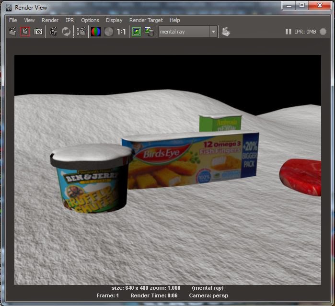This screenshot has width=335, height=306.
Task: Open the Help menu
Action: coord(175,20)
